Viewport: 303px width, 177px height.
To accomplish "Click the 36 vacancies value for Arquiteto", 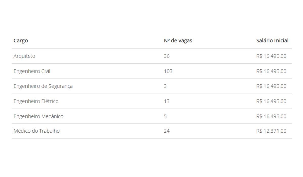I will [167, 56].
